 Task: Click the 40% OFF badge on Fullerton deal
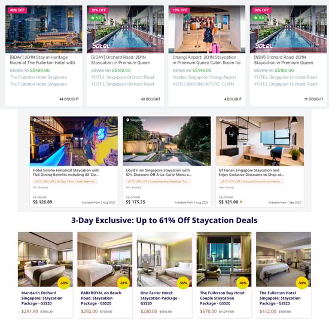coord(17,10)
